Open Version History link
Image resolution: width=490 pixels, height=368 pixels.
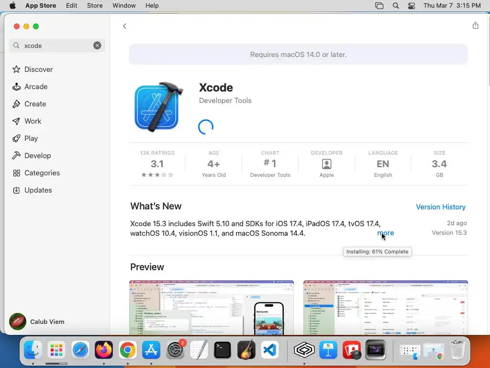pyautogui.click(x=441, y=207)
